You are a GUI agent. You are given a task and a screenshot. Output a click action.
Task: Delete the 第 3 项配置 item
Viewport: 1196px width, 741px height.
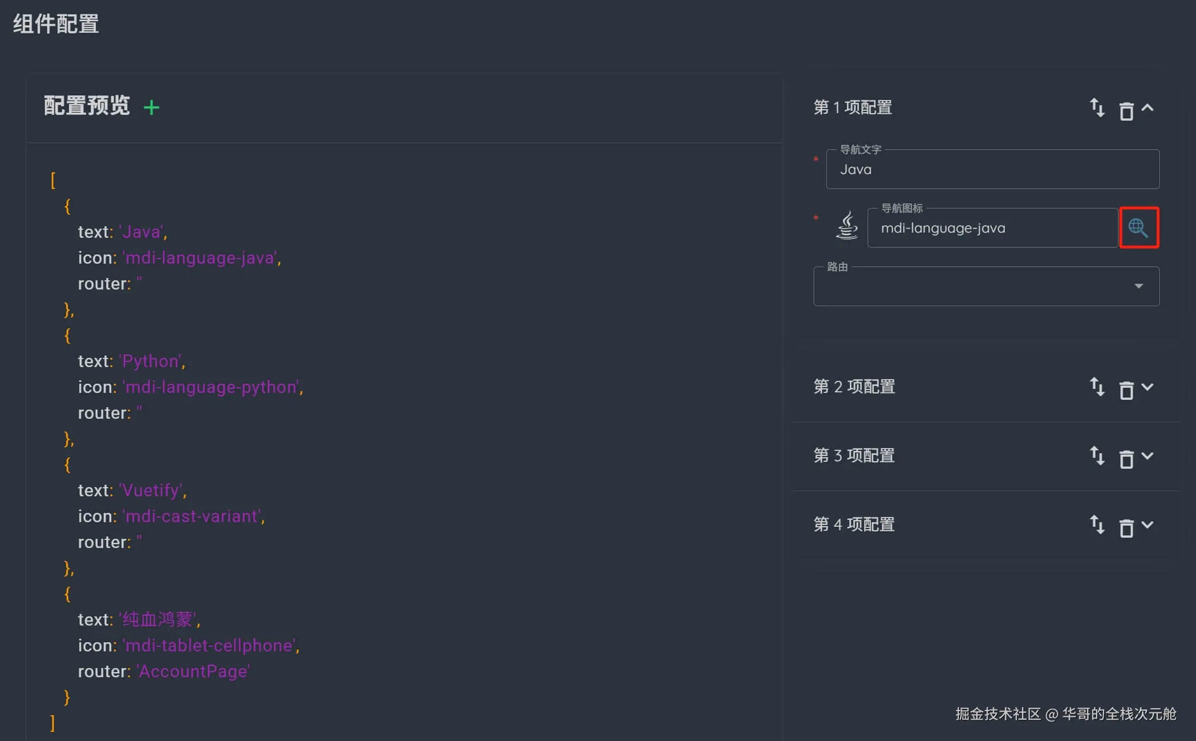1126,459
